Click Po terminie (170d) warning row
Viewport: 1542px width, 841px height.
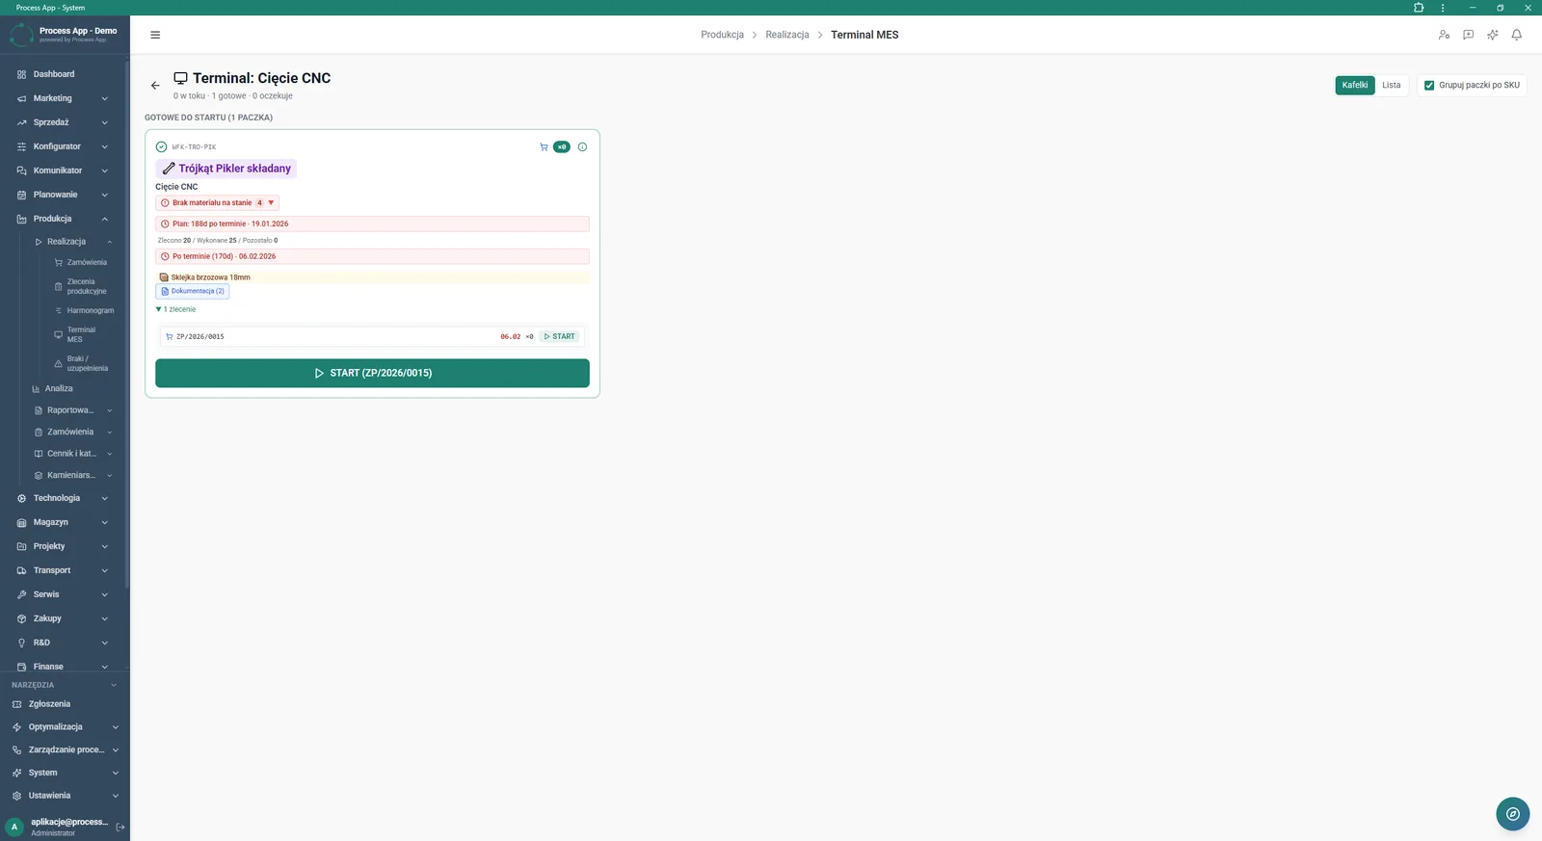(372, 256)
